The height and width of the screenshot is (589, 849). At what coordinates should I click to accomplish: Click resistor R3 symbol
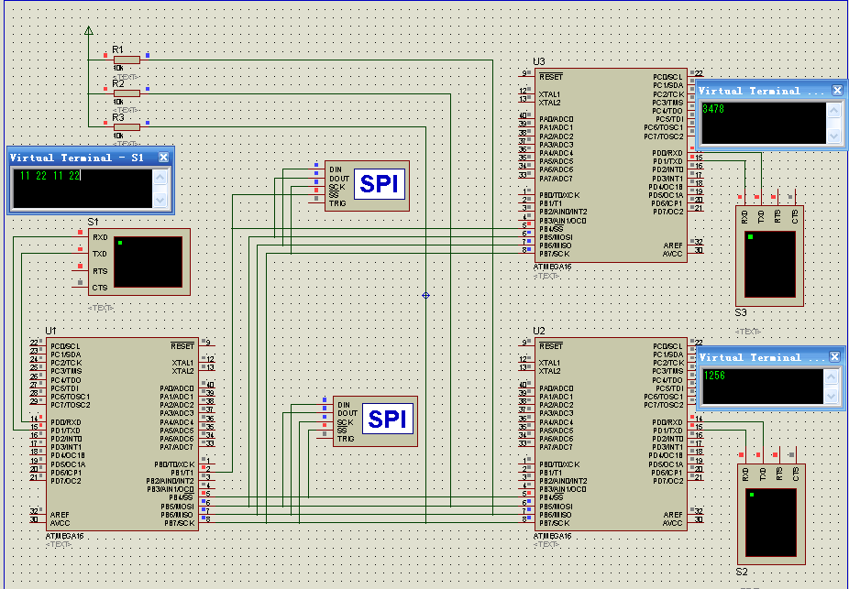tap(126, 126)
